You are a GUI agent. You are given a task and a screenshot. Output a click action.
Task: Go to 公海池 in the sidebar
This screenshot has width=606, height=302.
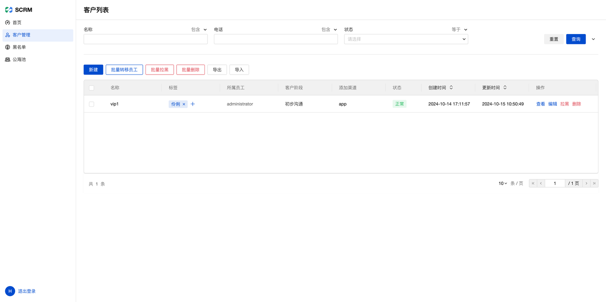tap(19, 59)
